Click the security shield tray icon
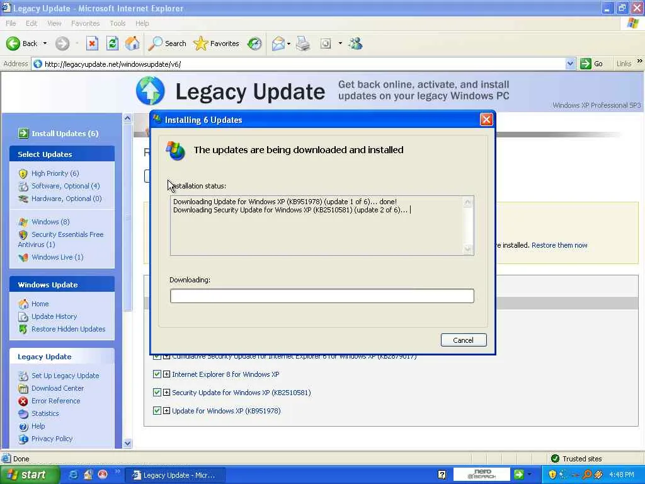 (552, 475)
